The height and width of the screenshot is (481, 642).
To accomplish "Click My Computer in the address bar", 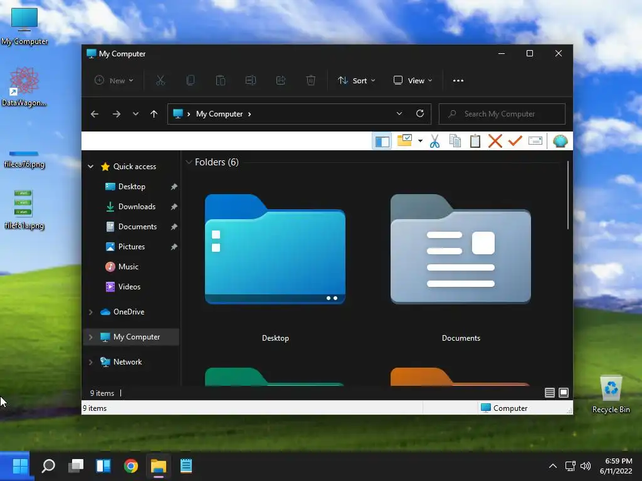I will pos(219,114).
